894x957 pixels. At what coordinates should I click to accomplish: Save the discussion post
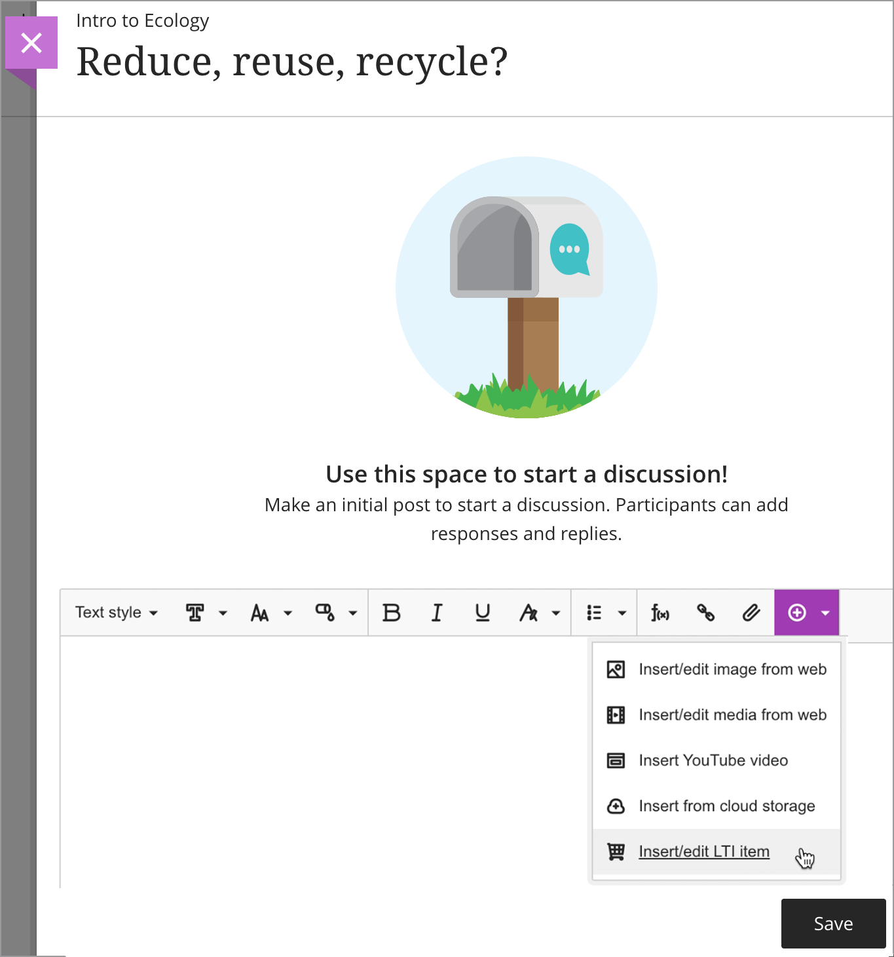pyautogui.click(x=833, y=924)
